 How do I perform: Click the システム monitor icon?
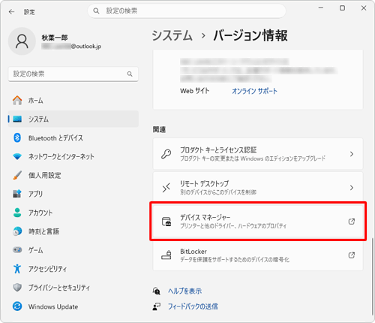(17, 119)
